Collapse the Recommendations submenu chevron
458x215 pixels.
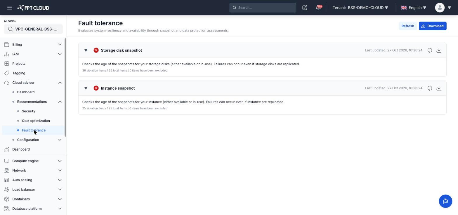click(60, 102)
